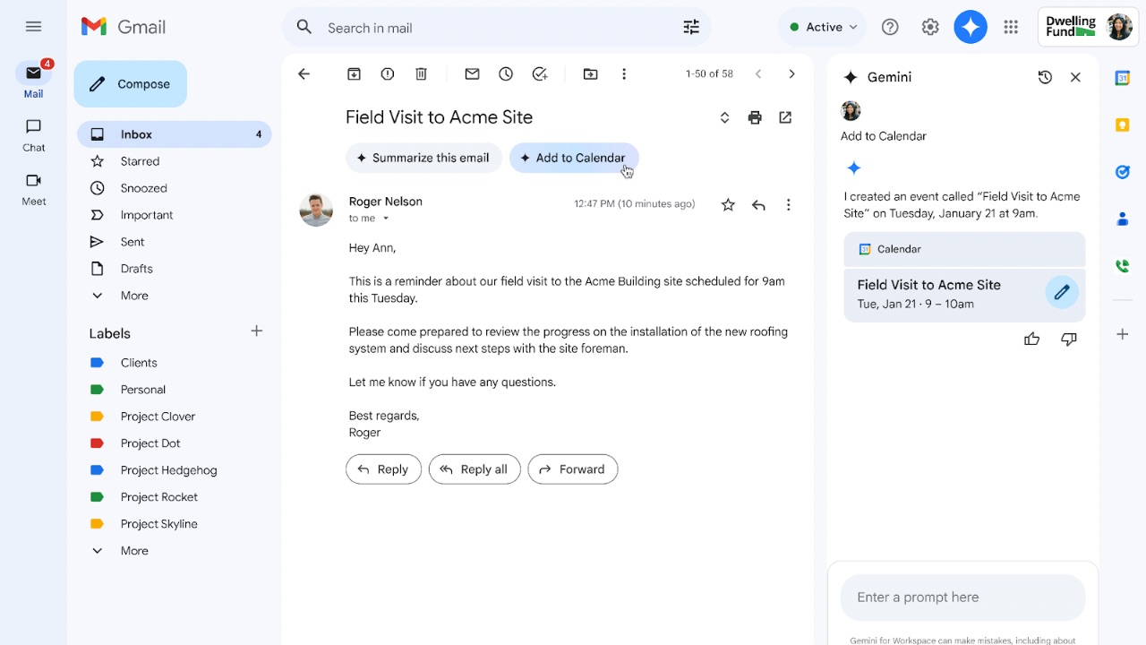The width and height of the screenshot is (1146, 645).
Task: Open Google Calendar in side panel
Action: pos(1123,79)
